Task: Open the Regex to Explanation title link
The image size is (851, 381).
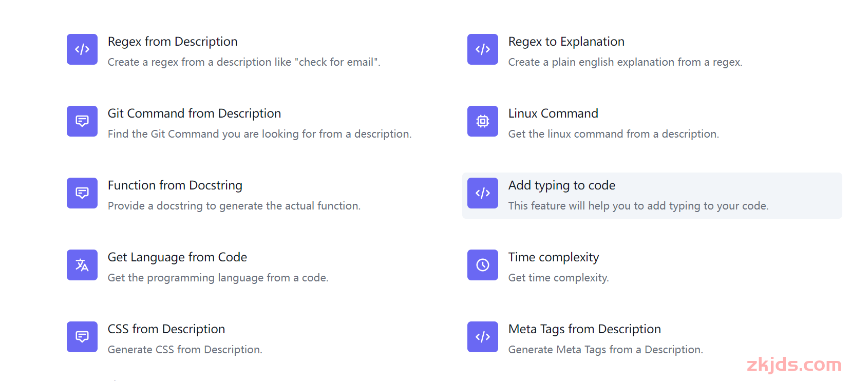Action: point(566,42)
